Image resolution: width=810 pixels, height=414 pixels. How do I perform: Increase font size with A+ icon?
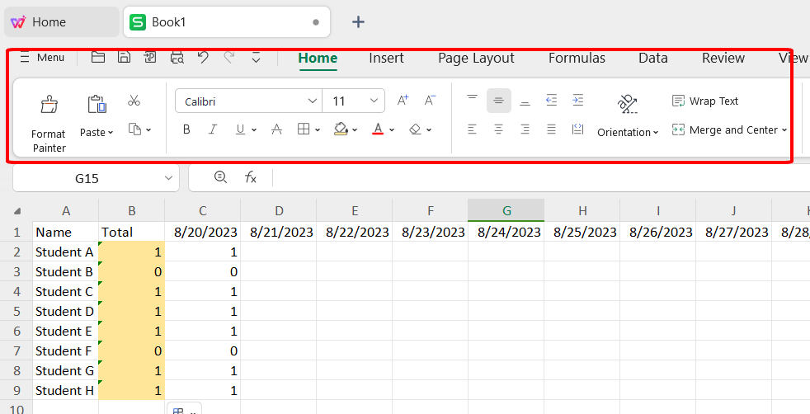[403, 101]
